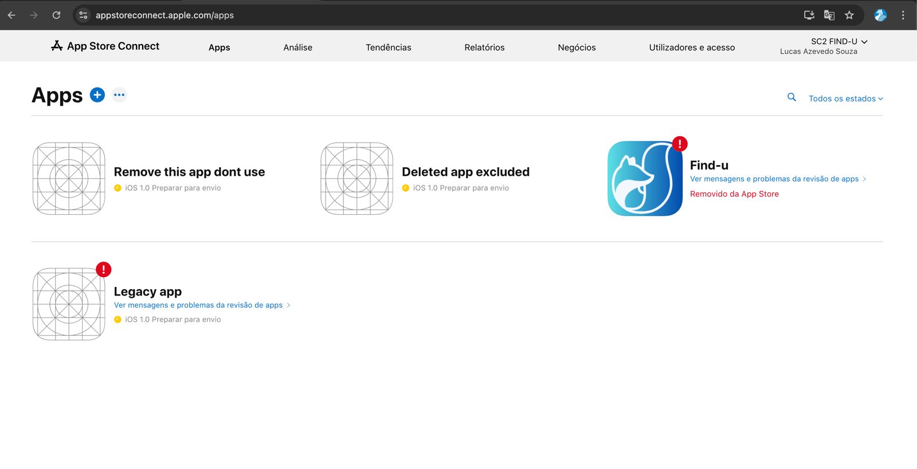The height and width of the screenshot is (469, 917).
Task: Click the browser address bar URL
Action: point(164,15)
